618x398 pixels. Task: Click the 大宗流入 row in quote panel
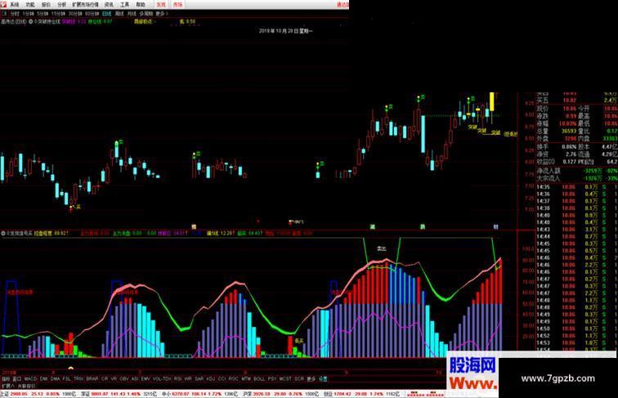point(577,178)
